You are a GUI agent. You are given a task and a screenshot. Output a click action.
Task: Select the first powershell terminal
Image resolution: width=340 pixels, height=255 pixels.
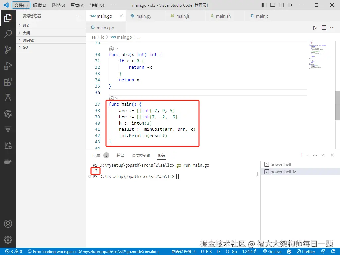300,164
